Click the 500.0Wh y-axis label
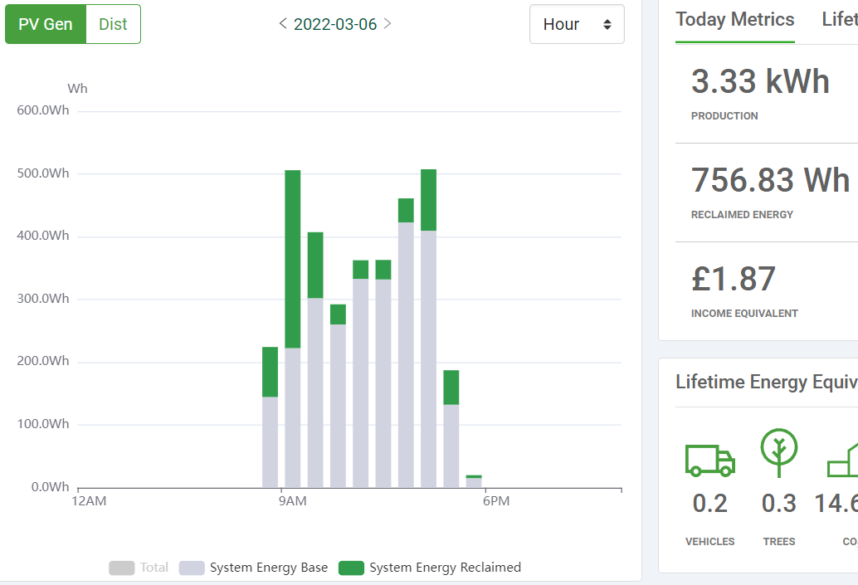This screenshot has width=858, height=585. tap(43, 173)
